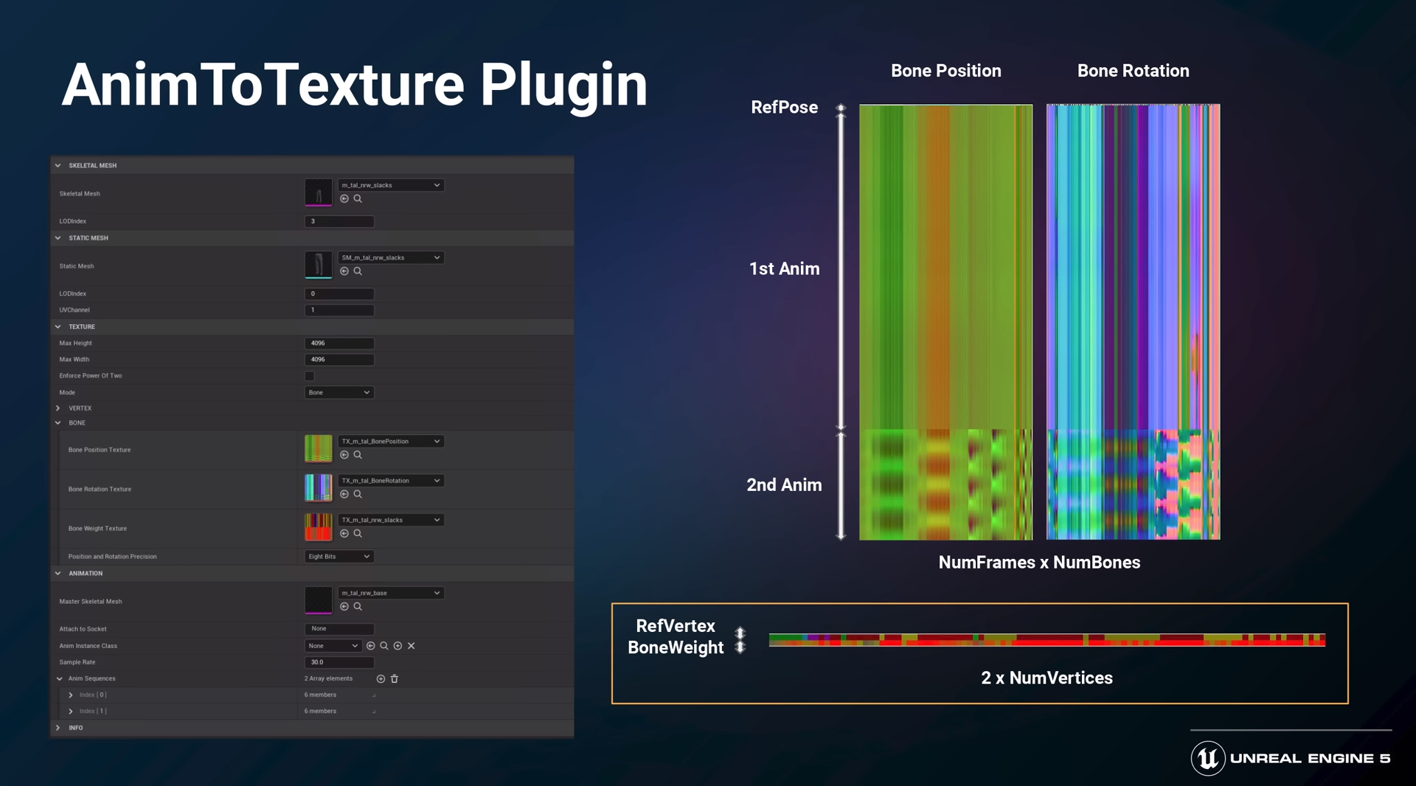Create new Anim Instance Class with plus icon
This screenshot has width=1416, height=786.
[398, 646]
